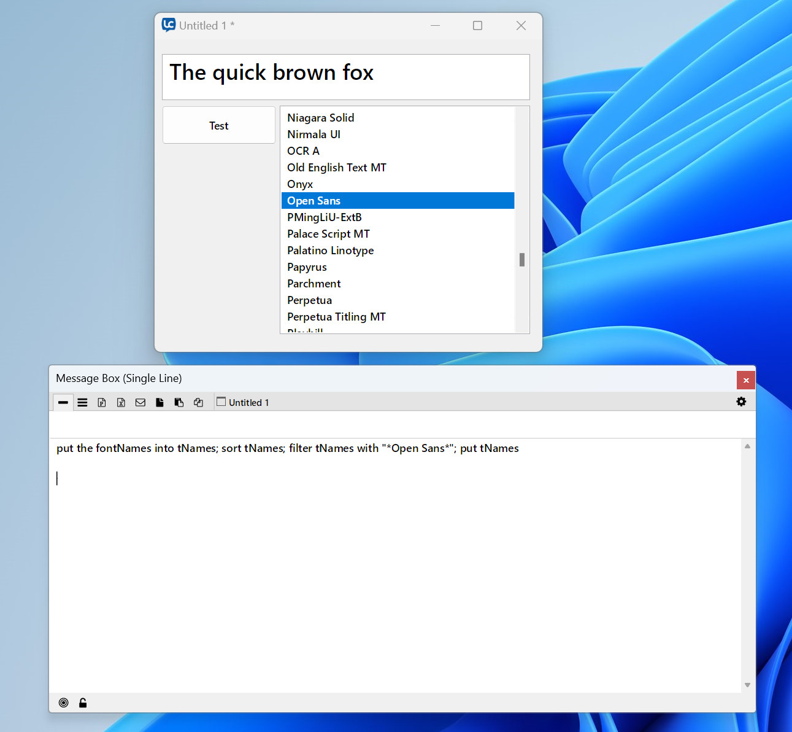Show Stacks In Use icon
The image size is (792, 732).
(198, 403)
